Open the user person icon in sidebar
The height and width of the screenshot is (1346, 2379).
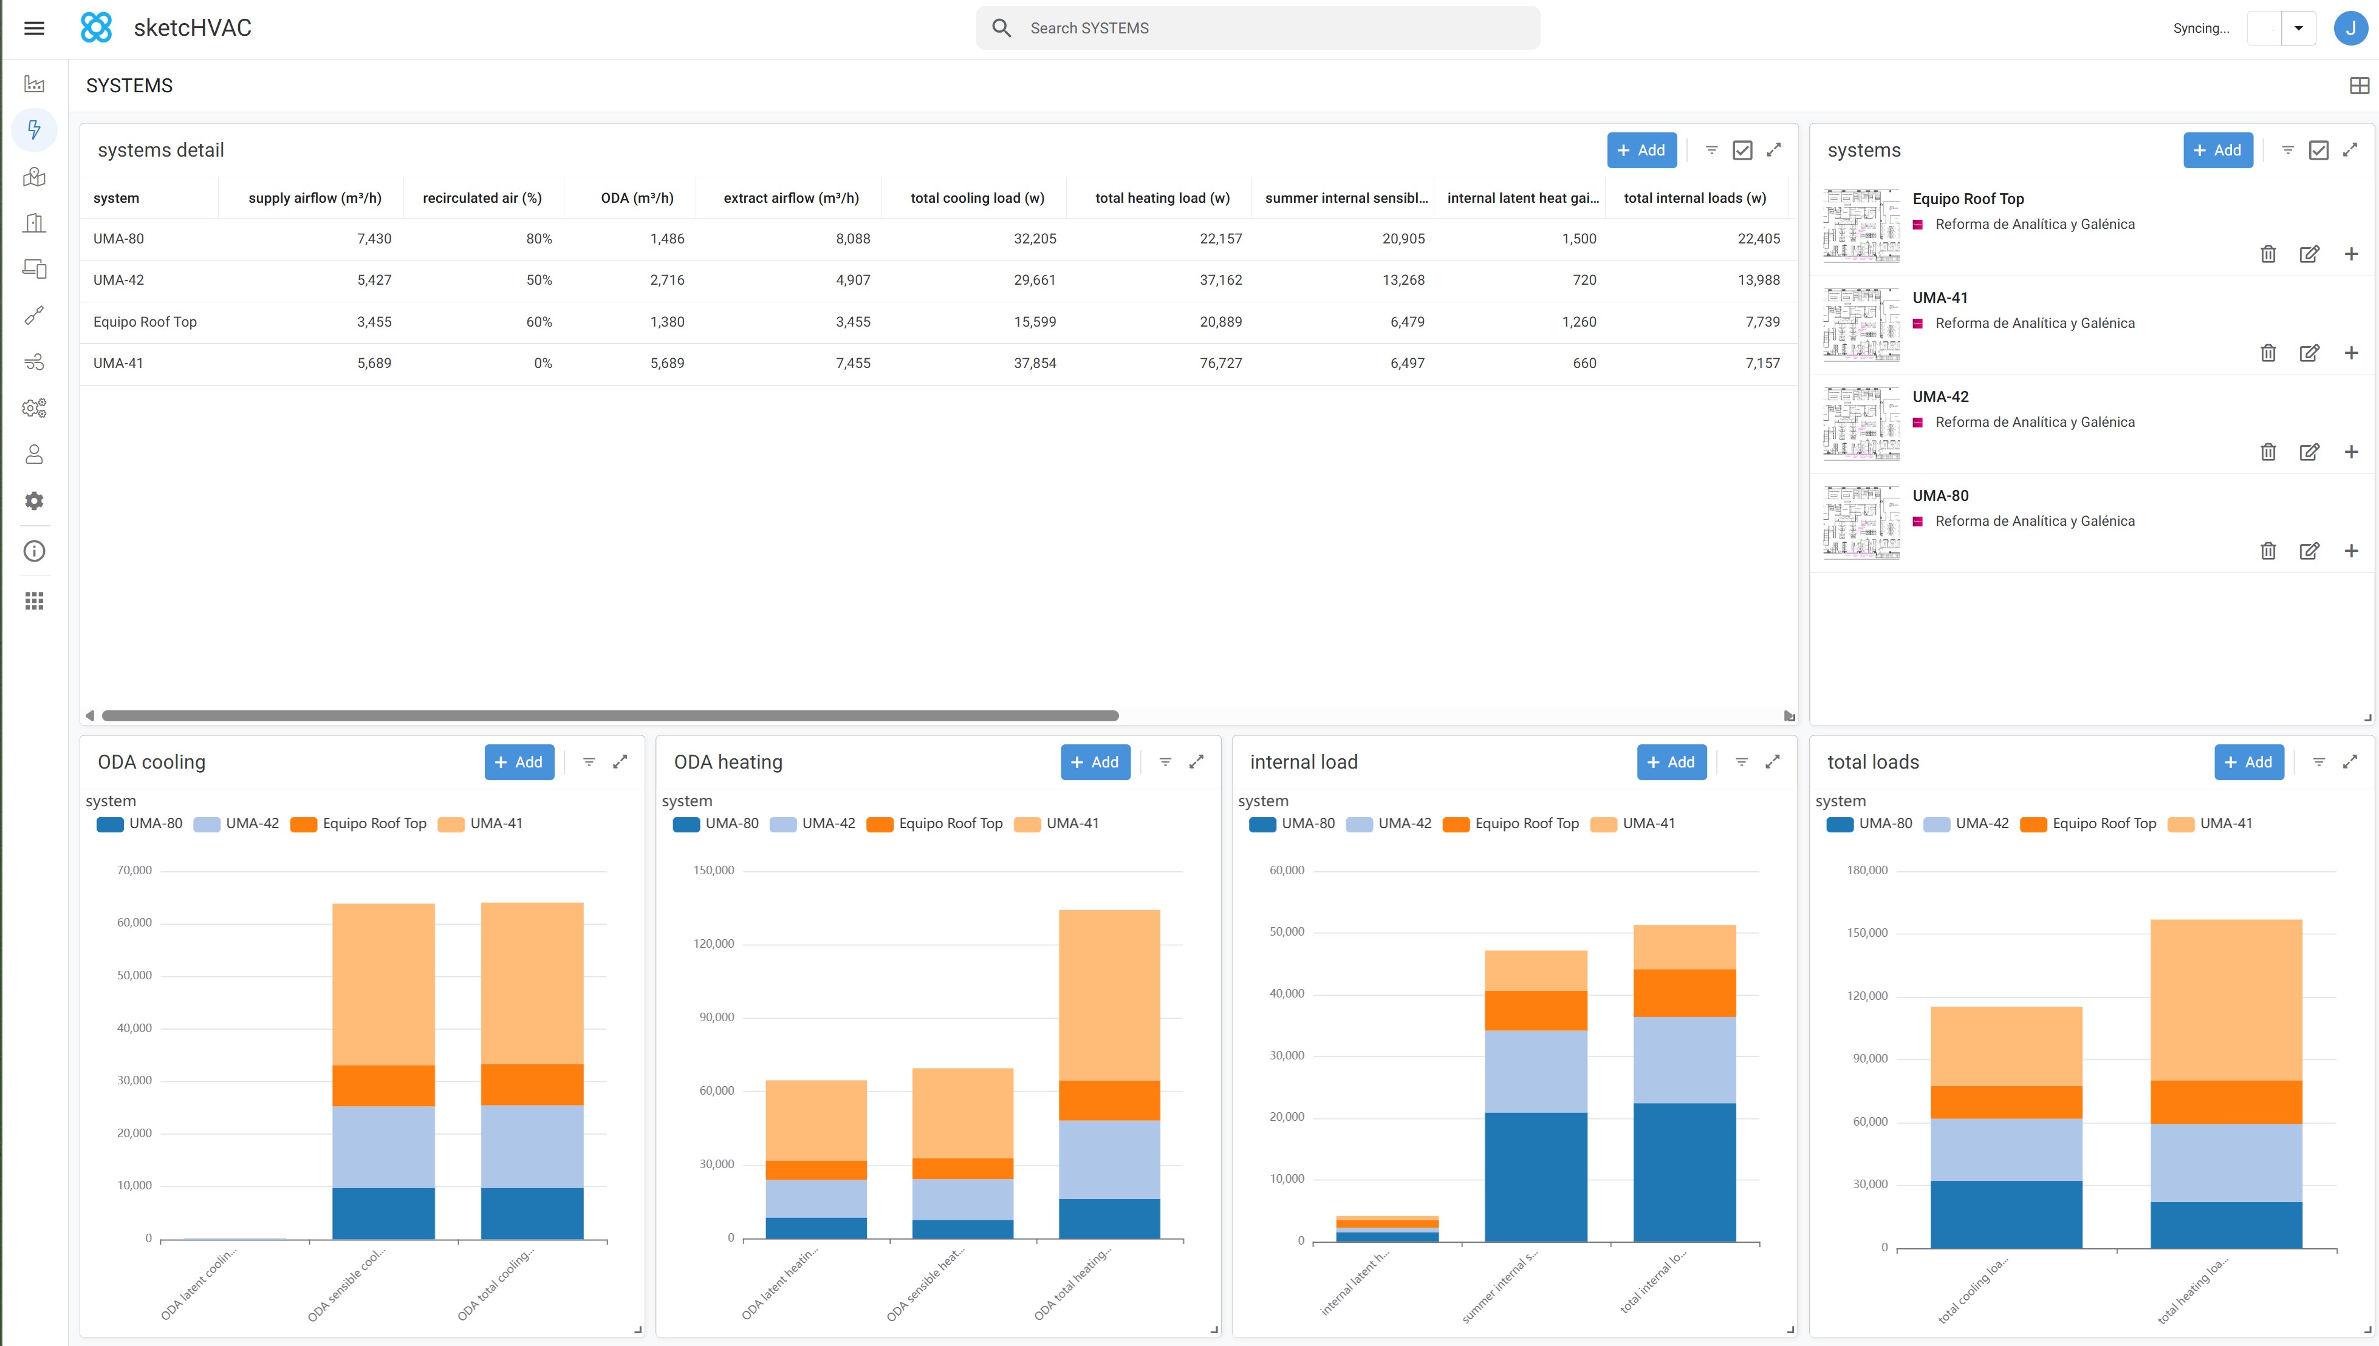(34, 454)
